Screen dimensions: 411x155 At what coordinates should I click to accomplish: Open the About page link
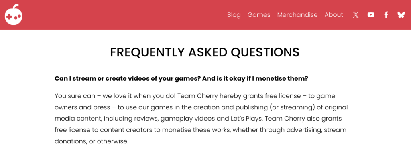(x=334, y=15)
